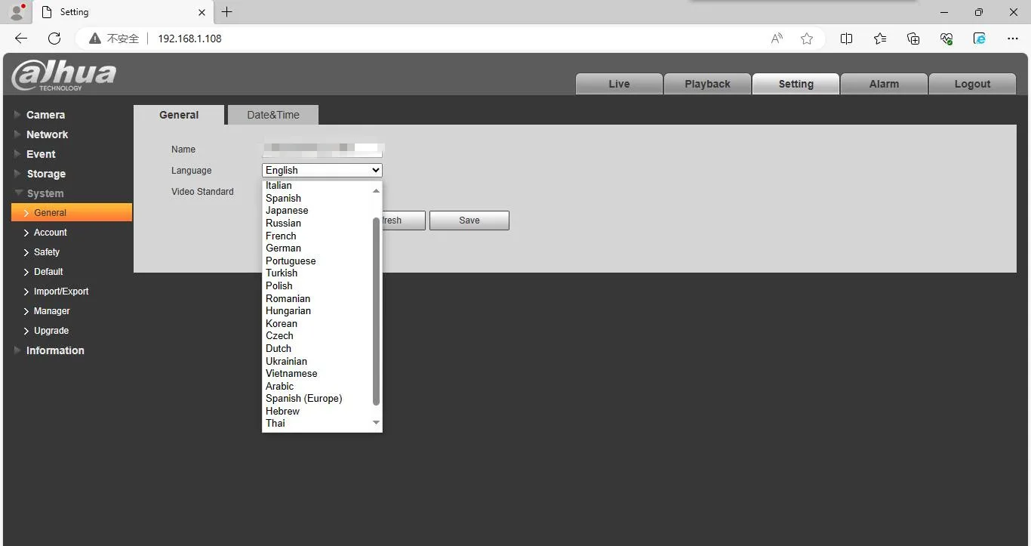
Task: Switch to the Live tab
Action: tap(619, 84)
